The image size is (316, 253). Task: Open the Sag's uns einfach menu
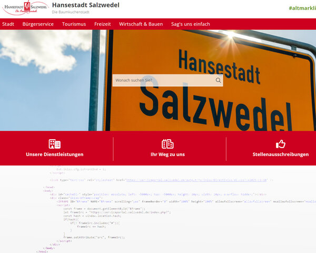(x=191, y=24)
